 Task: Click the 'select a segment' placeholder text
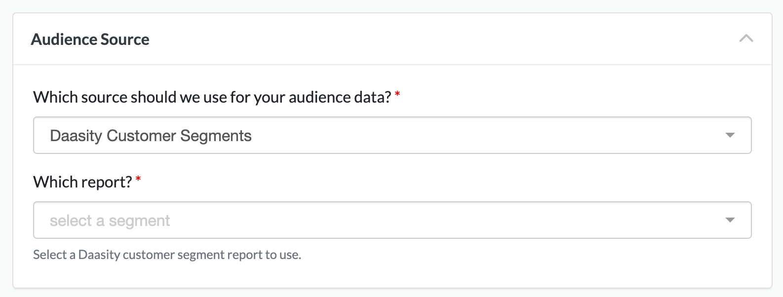point(110,221)
